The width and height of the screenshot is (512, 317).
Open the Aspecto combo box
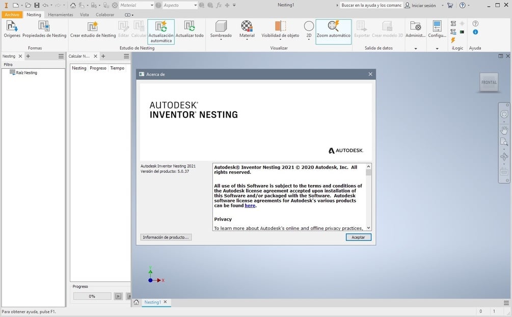click(x=180, y=5)
